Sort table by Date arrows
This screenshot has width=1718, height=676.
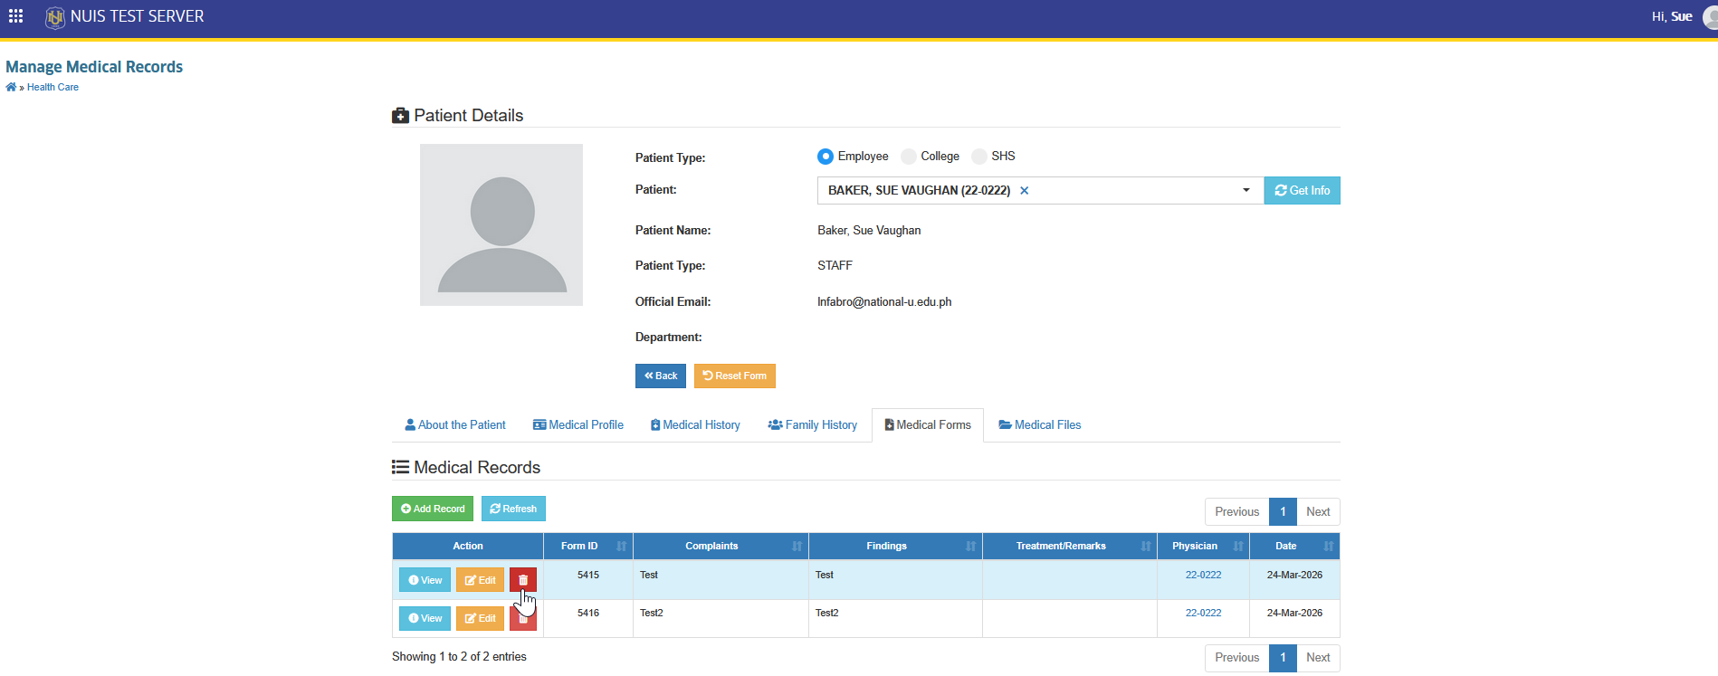pyautogui.click(x=1329, y=547)
